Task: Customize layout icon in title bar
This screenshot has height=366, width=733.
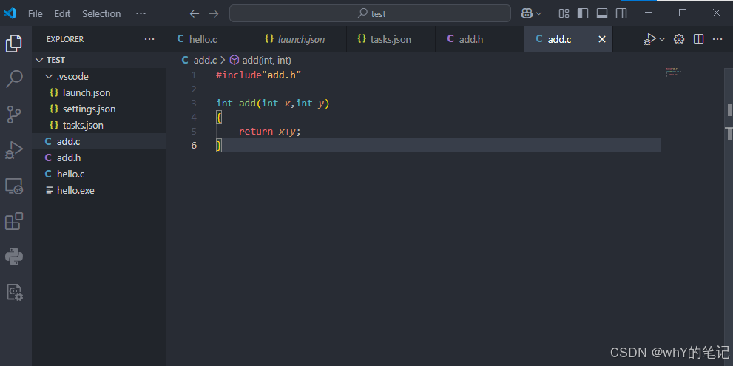Action: [x=564, y=13]
